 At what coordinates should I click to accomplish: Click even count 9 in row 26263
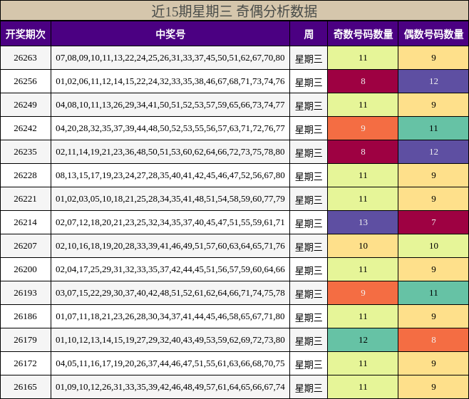433,58
